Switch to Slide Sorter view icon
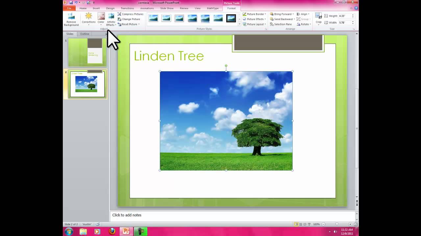This screenshot has width=421, height=236. pyautogui.click(x=301, y=224)
